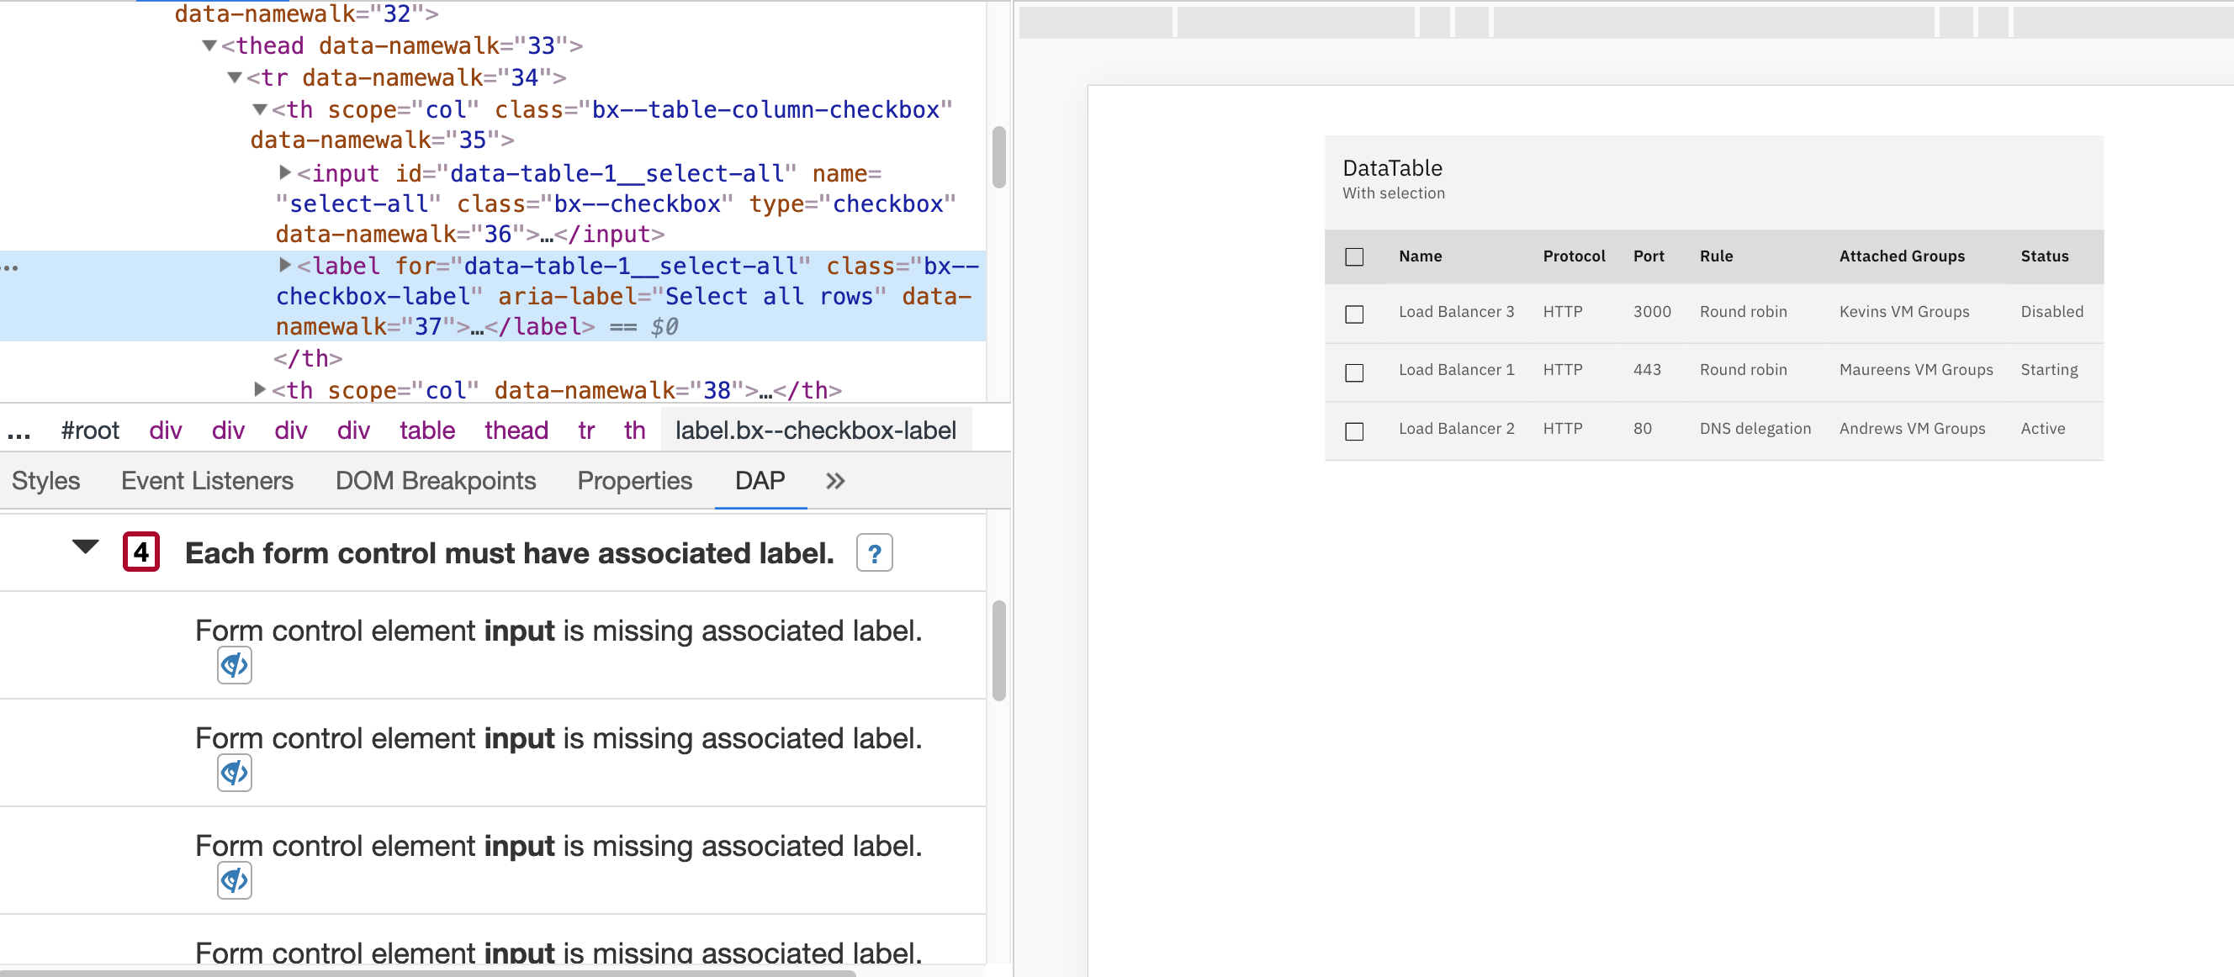Image resolution: width=2234 pixels, height=977 pixels.
Task: Expand the input data-table-1__select-all node
Action: point(284,173)
